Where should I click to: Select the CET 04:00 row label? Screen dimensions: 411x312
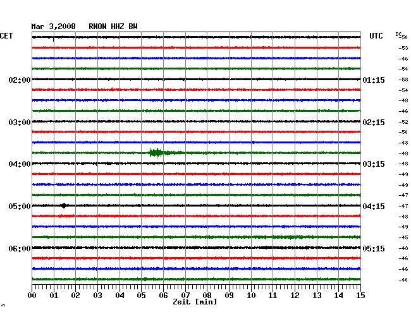(x=20, y=164)
